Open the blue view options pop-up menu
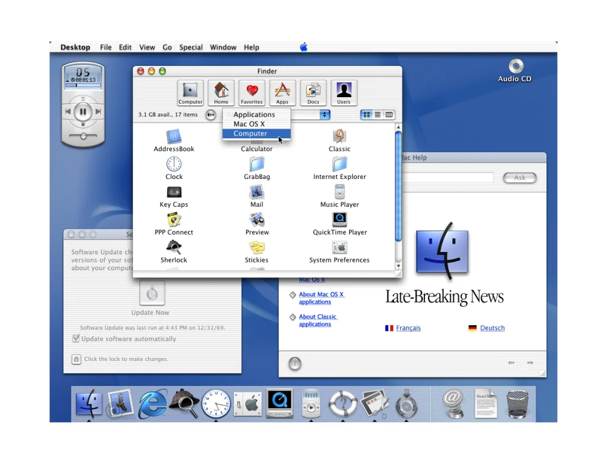Viewport: 607px width, 464px height. (x=325, y=114)
